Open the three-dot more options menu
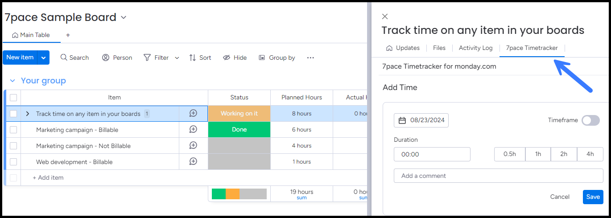The width and height of the screenshot is (611, 218). point(311,58)
